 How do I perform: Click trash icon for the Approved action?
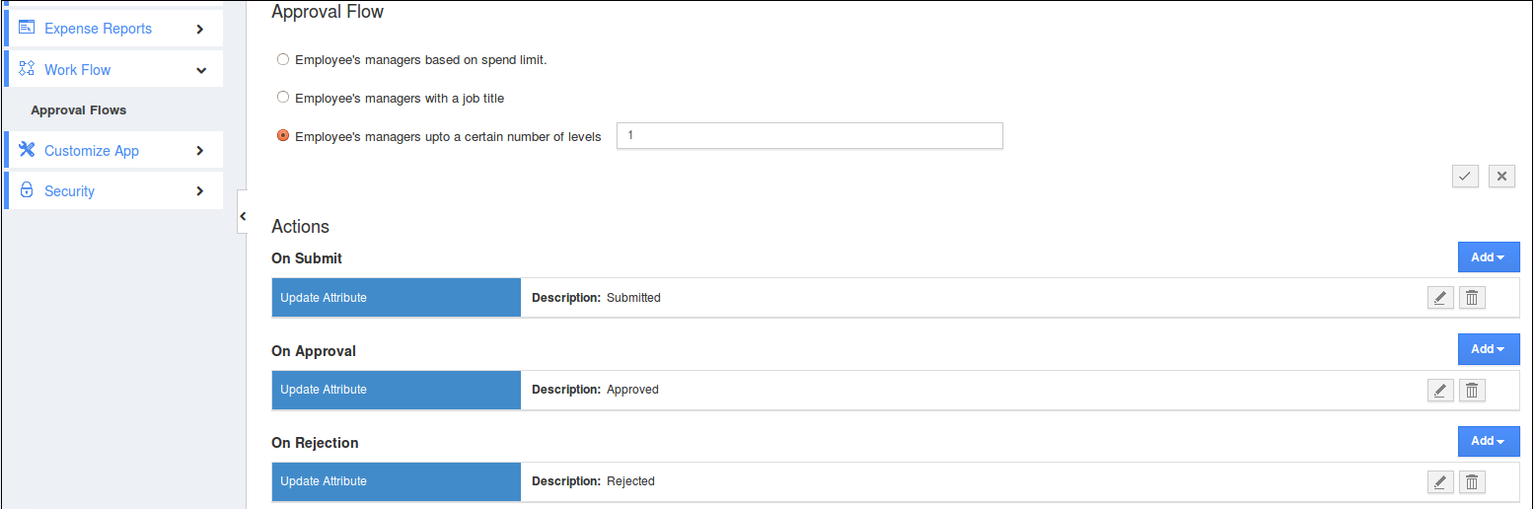click(1472, 391)
